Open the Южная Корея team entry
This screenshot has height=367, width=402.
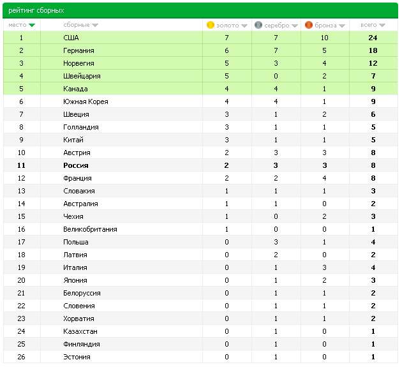click(x=86, y=101)
